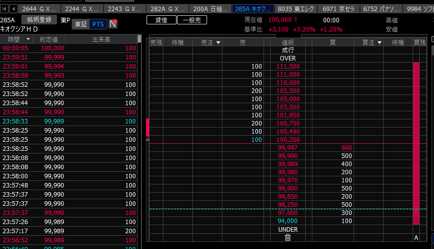Viewport: 434px width, 249px height.
Task: Open the 6971 京セラ tab
Action: click(338, 9)
